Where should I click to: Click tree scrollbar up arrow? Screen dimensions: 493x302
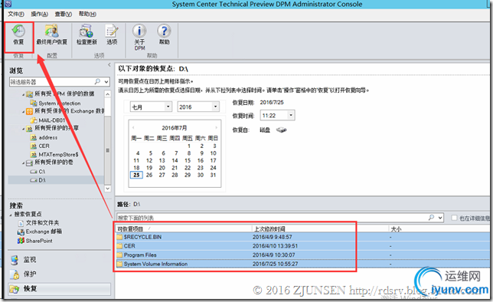[107, 94]
